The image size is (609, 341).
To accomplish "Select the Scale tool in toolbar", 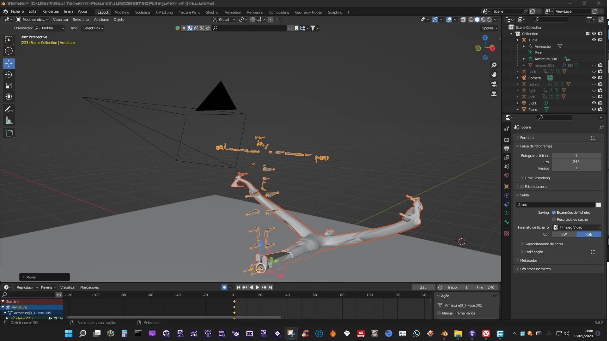I will point(9,86).
